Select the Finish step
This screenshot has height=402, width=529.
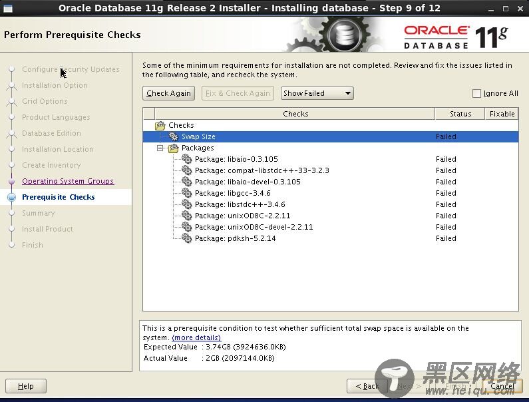click(33, 245)
